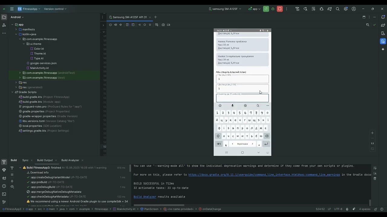Click the emulator Home circle button
The width and height of the screenshot is (387, 217).
(145, 25)
